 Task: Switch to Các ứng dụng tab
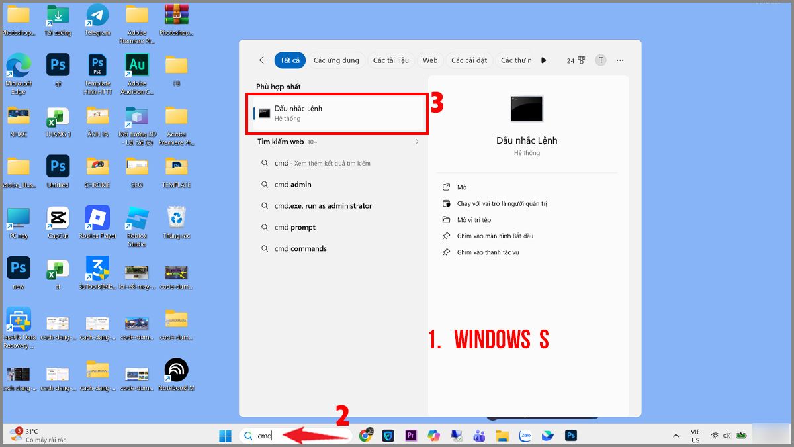click(x=336, y=60)
